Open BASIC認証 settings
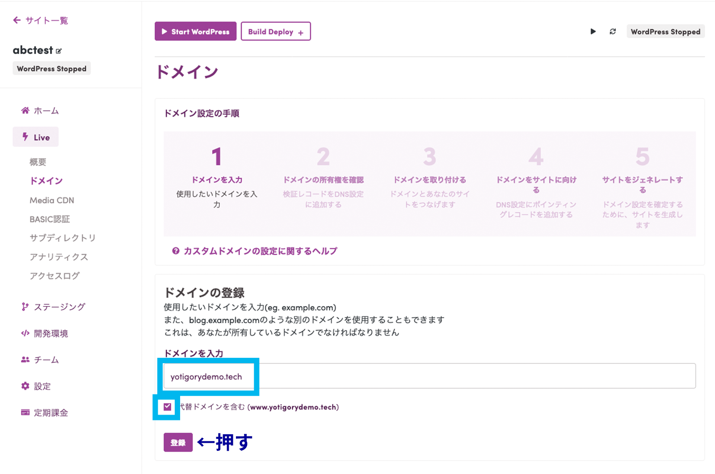The width and height of the screenshot is (715, 474). (50, 219)
